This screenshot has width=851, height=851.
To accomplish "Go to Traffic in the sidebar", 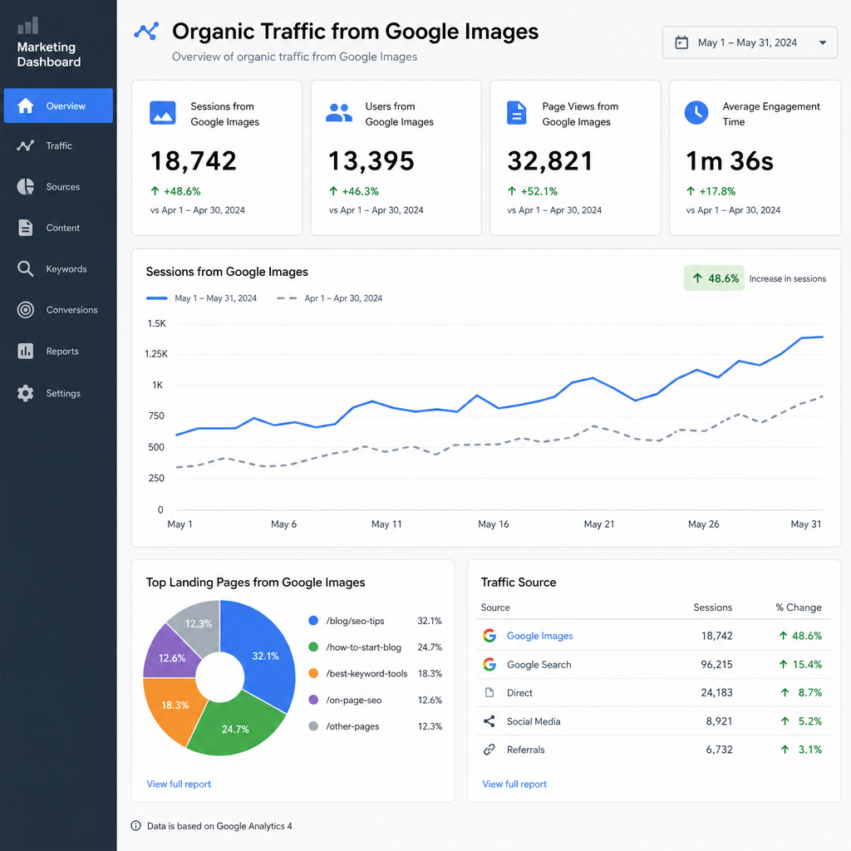I will (58, 145).
